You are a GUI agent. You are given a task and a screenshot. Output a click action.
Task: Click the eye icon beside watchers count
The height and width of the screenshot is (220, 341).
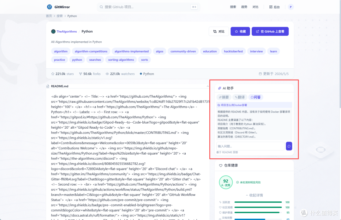click(107, 74)
